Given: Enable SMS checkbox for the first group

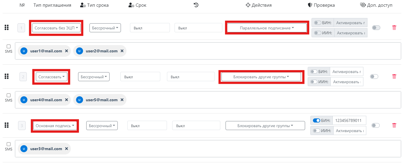Looking at the screenshot, I should point(8,46).
